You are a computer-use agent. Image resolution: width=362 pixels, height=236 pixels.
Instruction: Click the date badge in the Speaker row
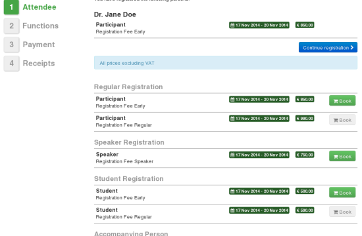point(259,155)
